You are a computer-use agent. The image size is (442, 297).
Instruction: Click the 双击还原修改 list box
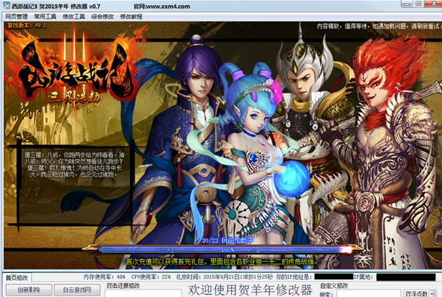[x=143, y=293]
